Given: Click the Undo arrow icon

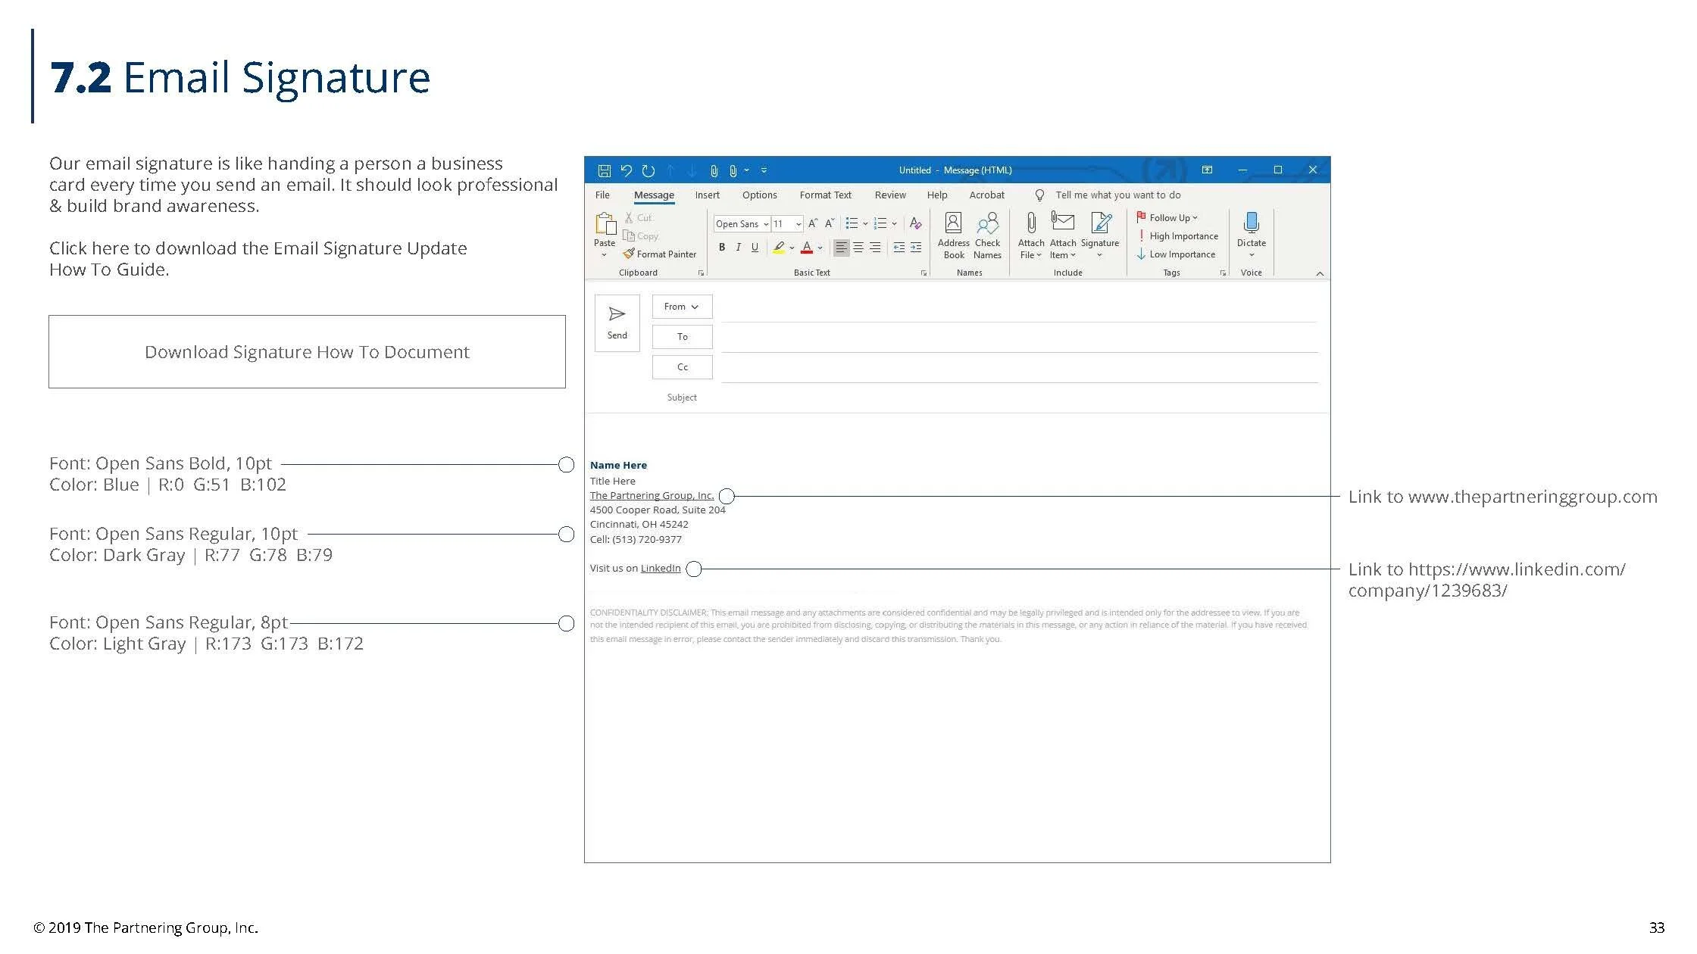Looking at the screenshot, I should [x=626, y=170].
